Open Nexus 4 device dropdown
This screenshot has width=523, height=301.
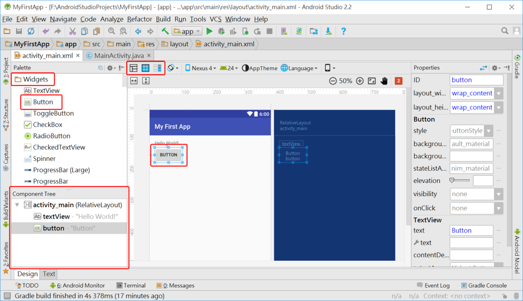[200, 68]
